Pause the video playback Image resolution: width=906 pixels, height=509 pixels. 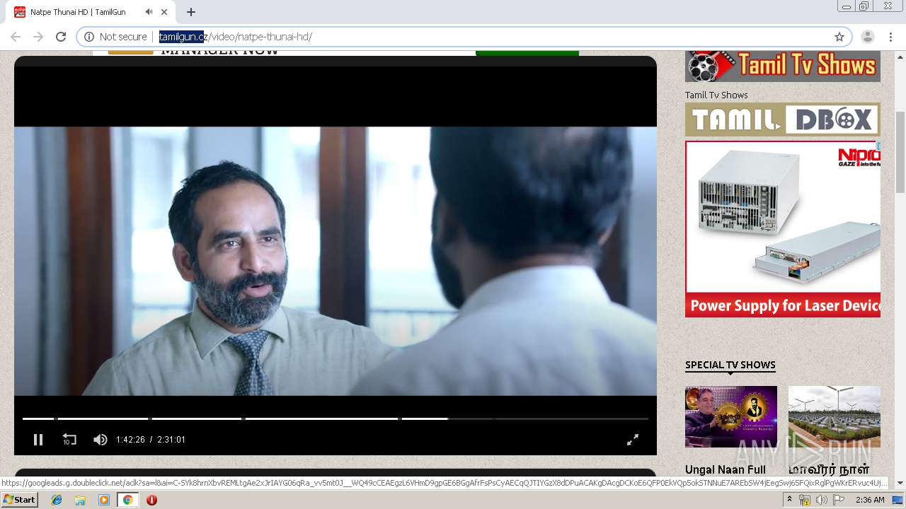38,440
